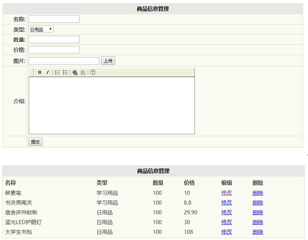Image resolution: width=308 pixels, height=240 pixels.
Task: Open the editor help question-mark icon
Action: point(93,72)
